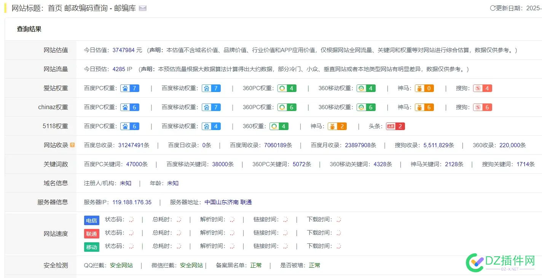Viewport: 542px width, 278px height.
Task: Click 爱站权重 360移动权重 badge 4
Action: pyautogui.click(x=366, y=88)
